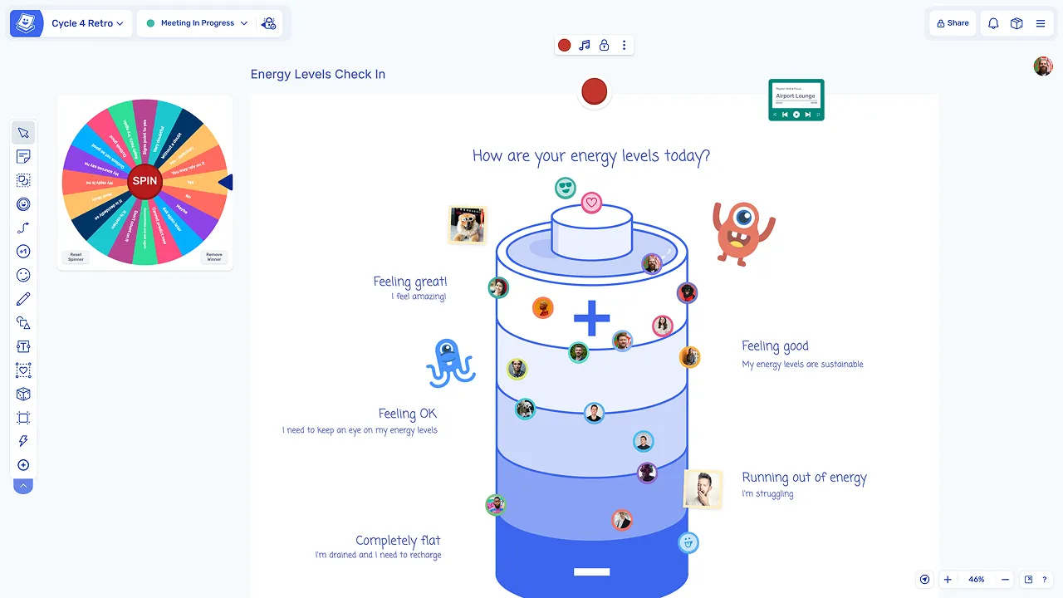This screenshot has height=598, width=1063.
Task: Click the music note icon in floating toolbar
Action: coord(584,45)
